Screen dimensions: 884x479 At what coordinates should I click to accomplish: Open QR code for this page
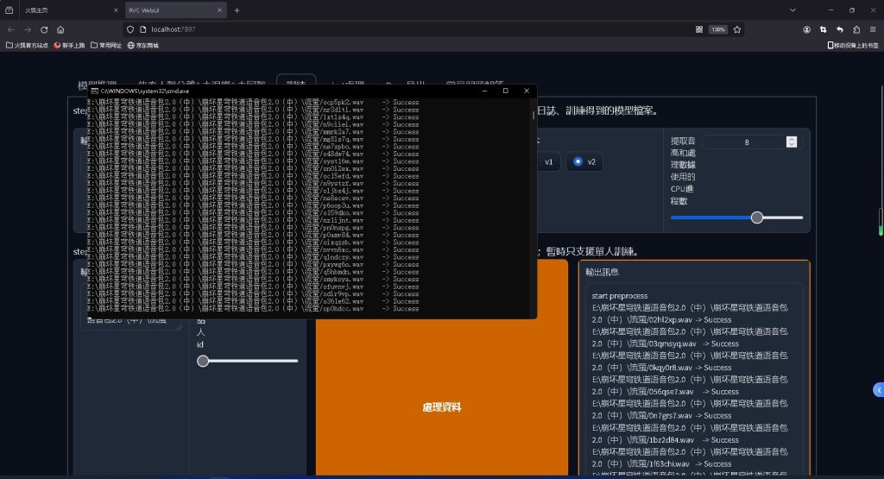(699, 29)
